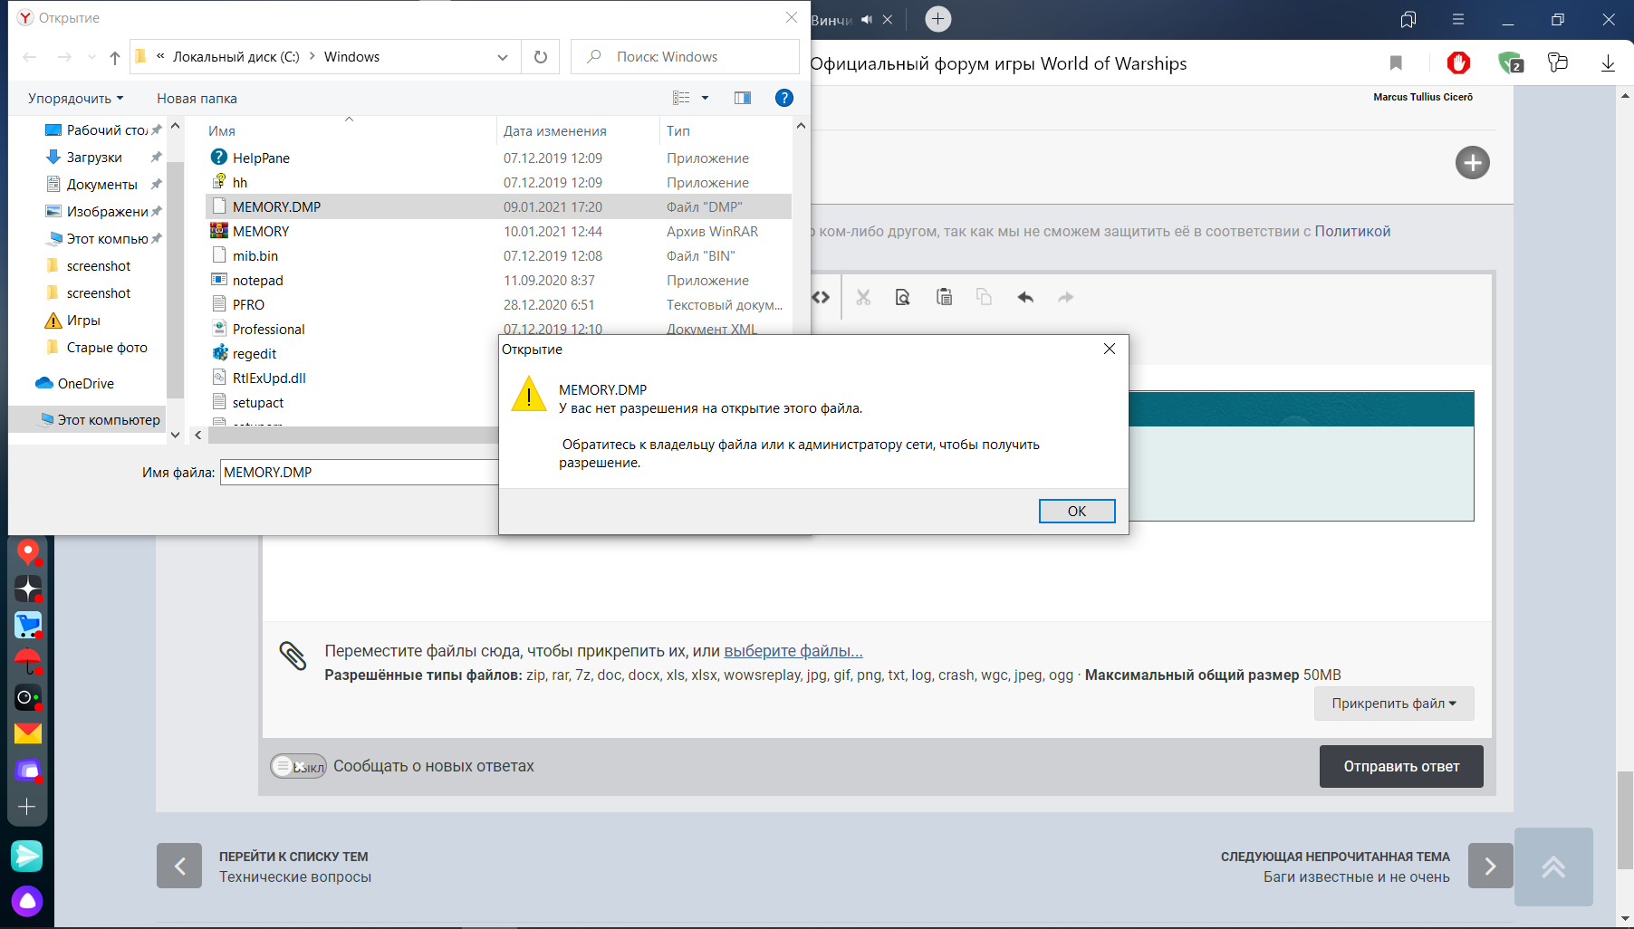Screen dimensions: 1634x929
Task: Click the выберите файлы link
Action: coord(793,651)
